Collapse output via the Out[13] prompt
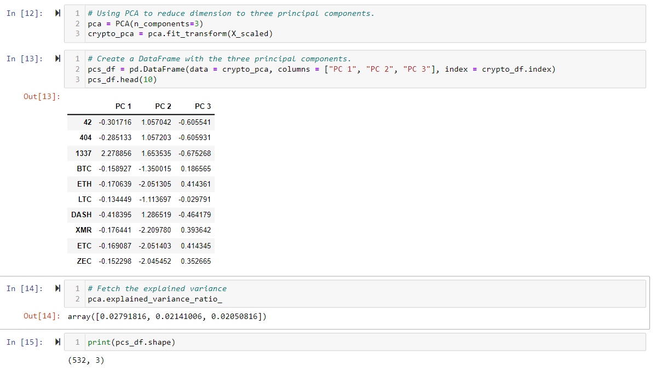This screenshot has width=656, height=371. point(42,97)
